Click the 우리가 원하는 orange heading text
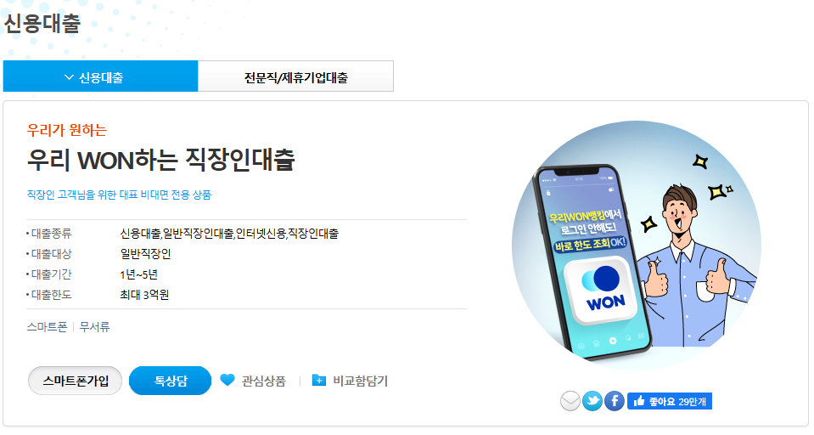Screen dimensions: 814x435 (66, 130)
